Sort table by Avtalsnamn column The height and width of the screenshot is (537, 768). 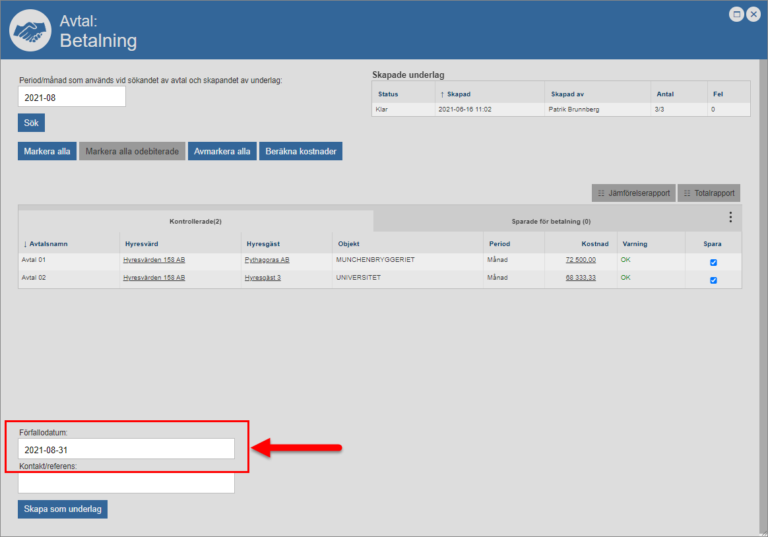[48, 244]
